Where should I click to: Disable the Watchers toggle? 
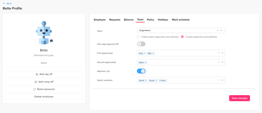pos(141,71)
